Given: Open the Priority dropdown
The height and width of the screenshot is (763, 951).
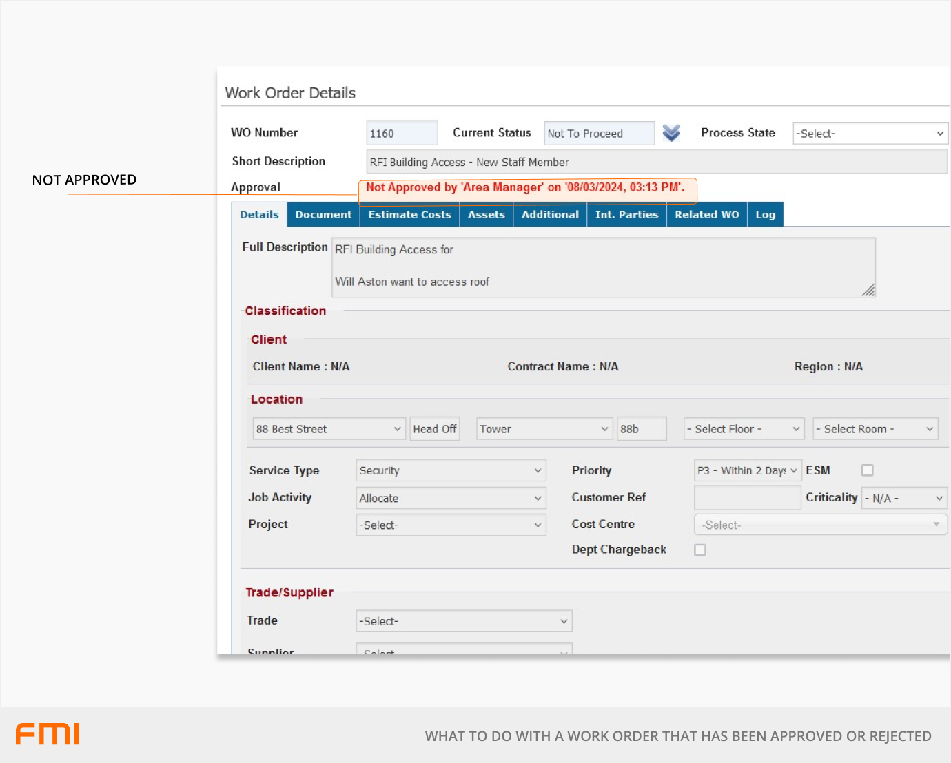Looking at the screenshot, I should pos(747,471).
